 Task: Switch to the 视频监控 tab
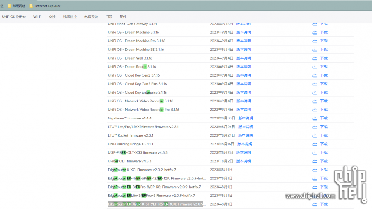[70, 17]
